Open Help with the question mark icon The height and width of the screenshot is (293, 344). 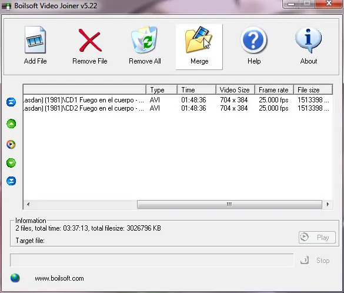(253, 40)
